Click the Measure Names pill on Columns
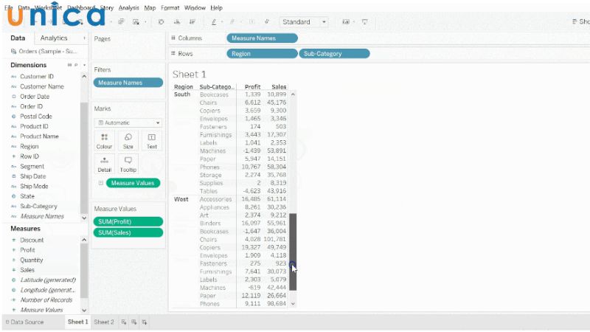The image size is (590, 332). pyautogui.click(x=262, y=38)
